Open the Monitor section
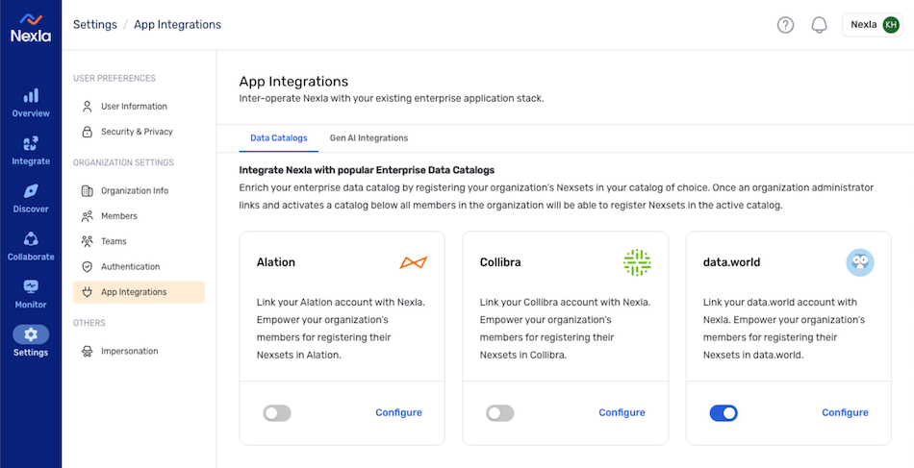This screenshot has width=914, height=468. 31,294
